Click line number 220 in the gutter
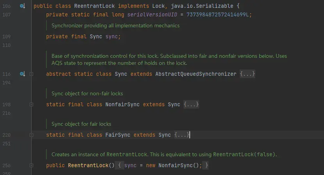Screen dimensions: 324x175 click(x=6, y=135)
